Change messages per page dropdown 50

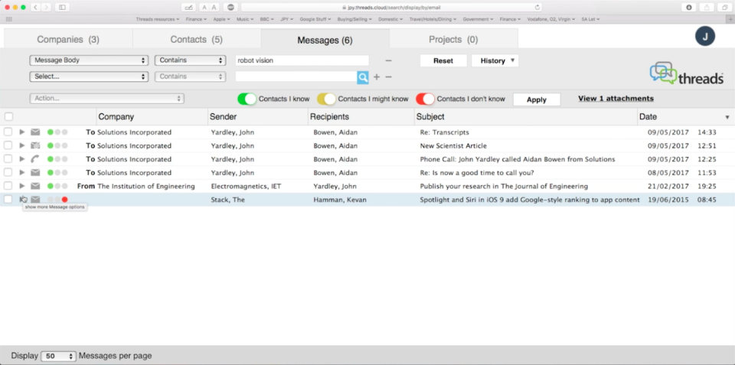[x=59, y=356]
